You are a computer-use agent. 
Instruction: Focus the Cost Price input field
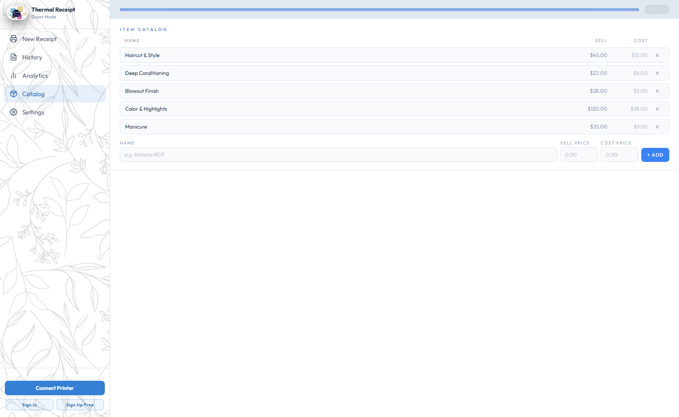pyautogui.click(x=620, y=155)
